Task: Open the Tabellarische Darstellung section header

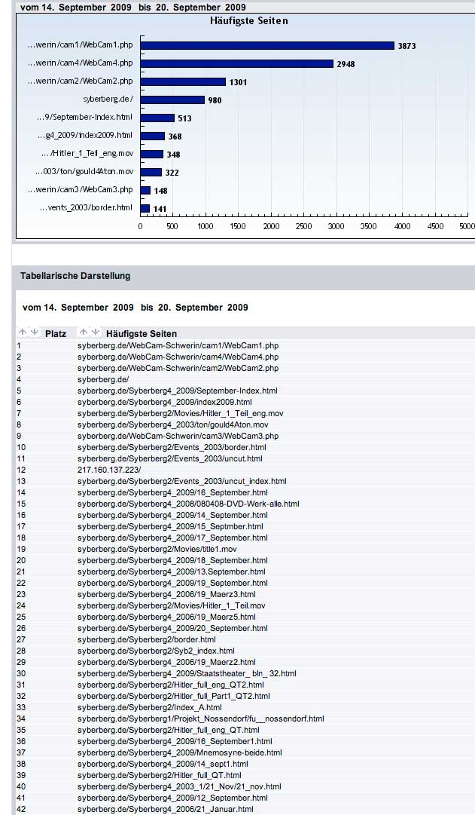Action: pos(75,276)
